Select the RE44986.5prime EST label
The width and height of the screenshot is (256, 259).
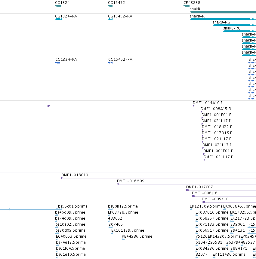click(137, 236)
